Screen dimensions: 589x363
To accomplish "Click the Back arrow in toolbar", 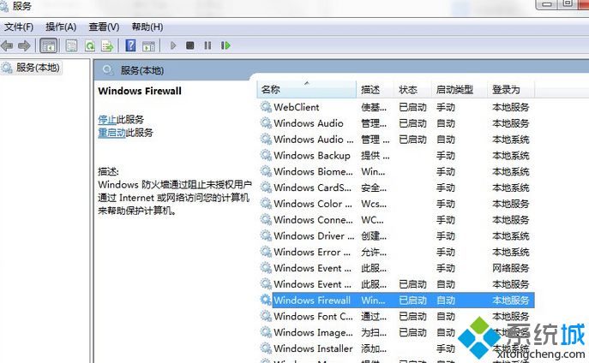I will (7, 46).
